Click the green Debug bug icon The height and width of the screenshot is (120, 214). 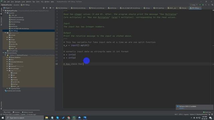(x=203, y=5)
